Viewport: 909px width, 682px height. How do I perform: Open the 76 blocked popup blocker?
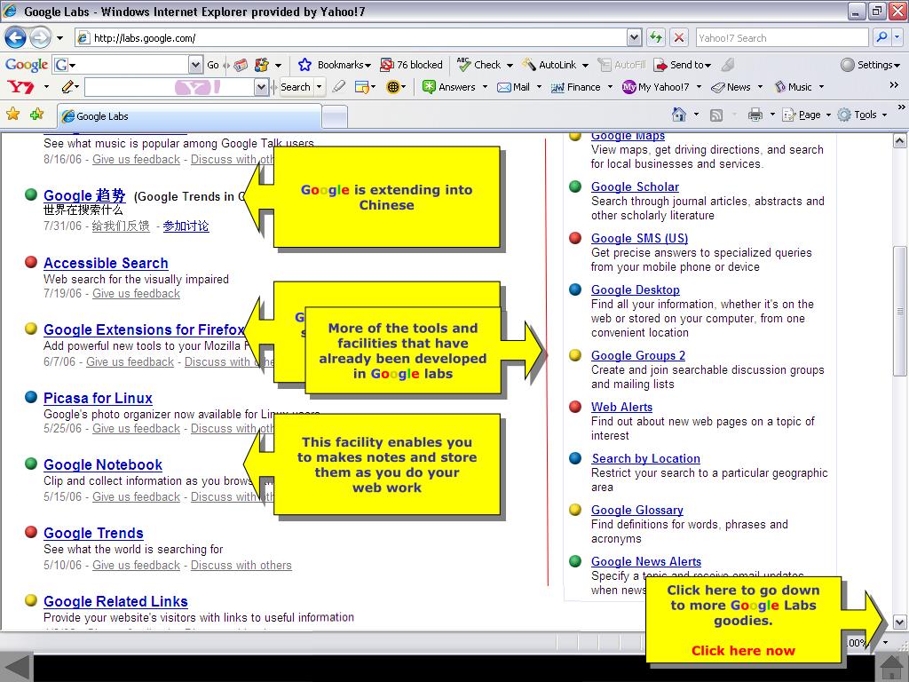pos(411,64)
